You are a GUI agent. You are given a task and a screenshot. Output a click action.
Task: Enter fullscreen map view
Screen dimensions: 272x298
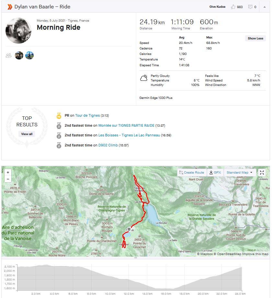[262, 173]
